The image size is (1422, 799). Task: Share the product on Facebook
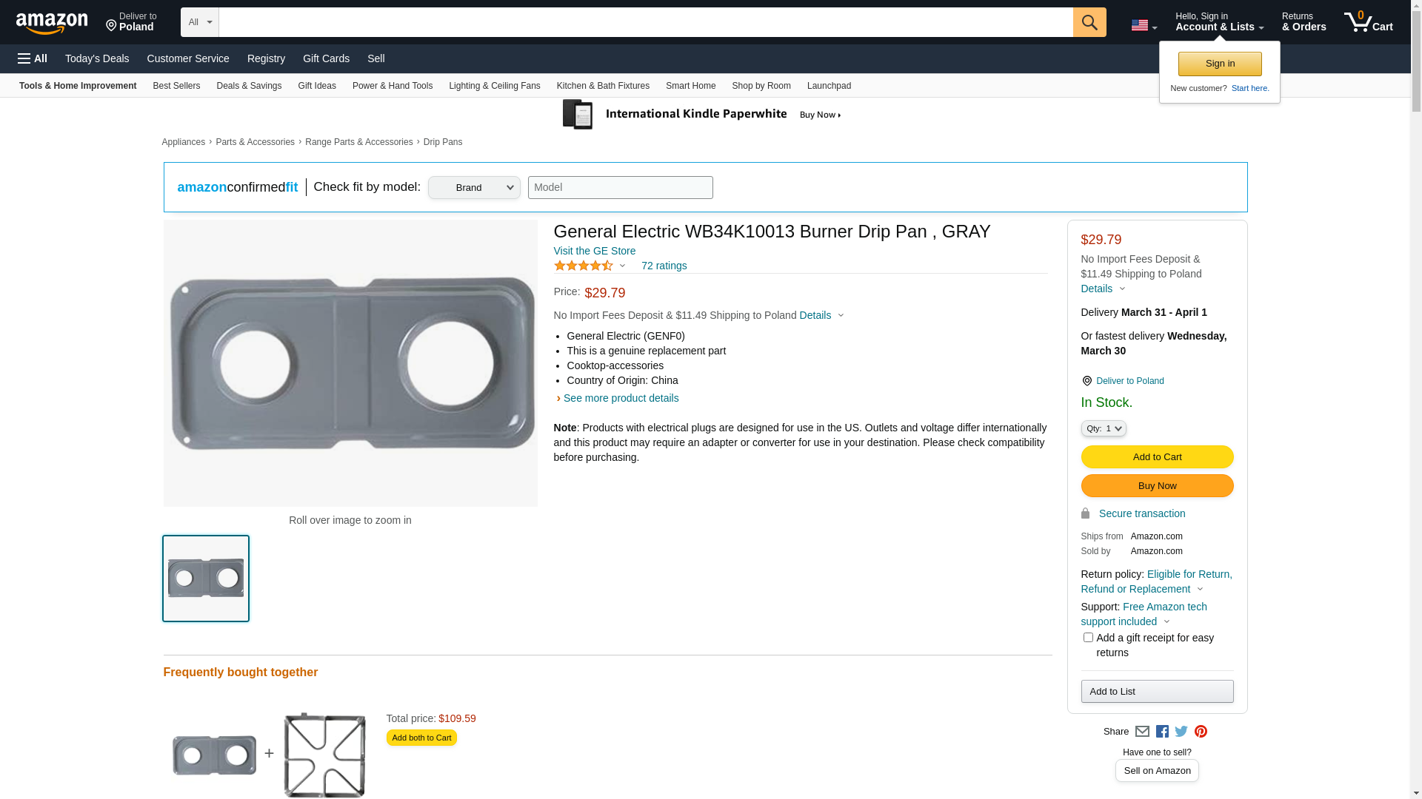coord(1162,732)
